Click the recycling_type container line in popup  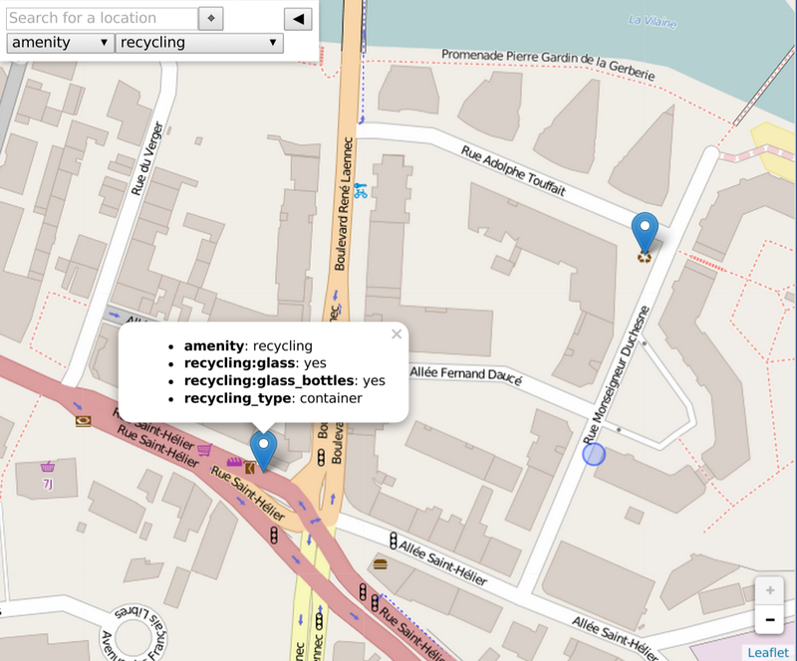[x=273, y=398]
